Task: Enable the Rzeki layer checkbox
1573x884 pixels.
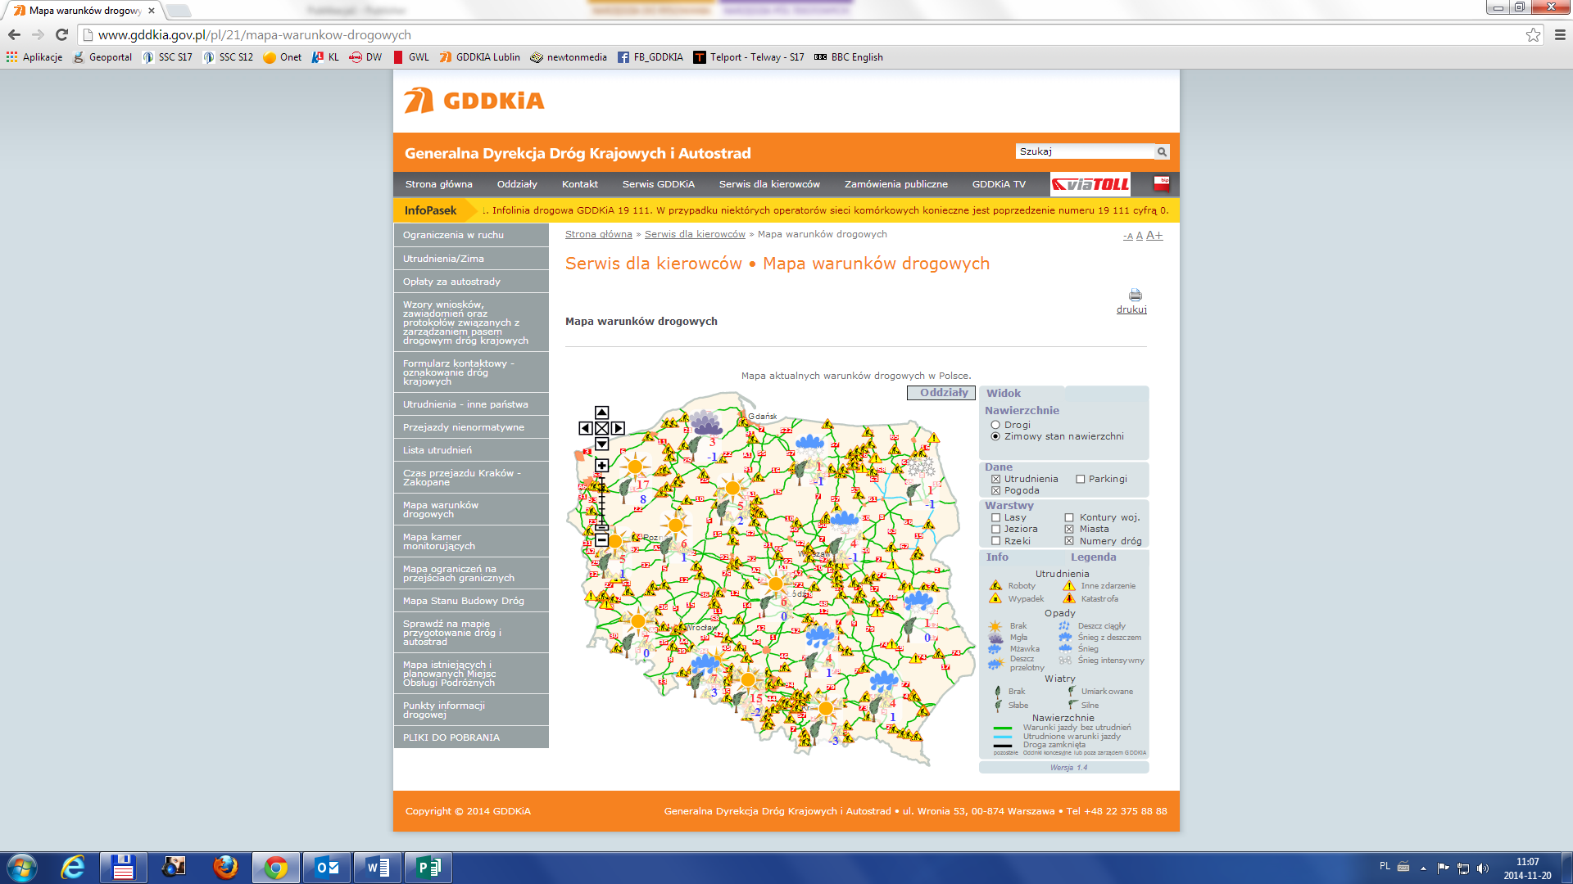Action: [995, 541]
